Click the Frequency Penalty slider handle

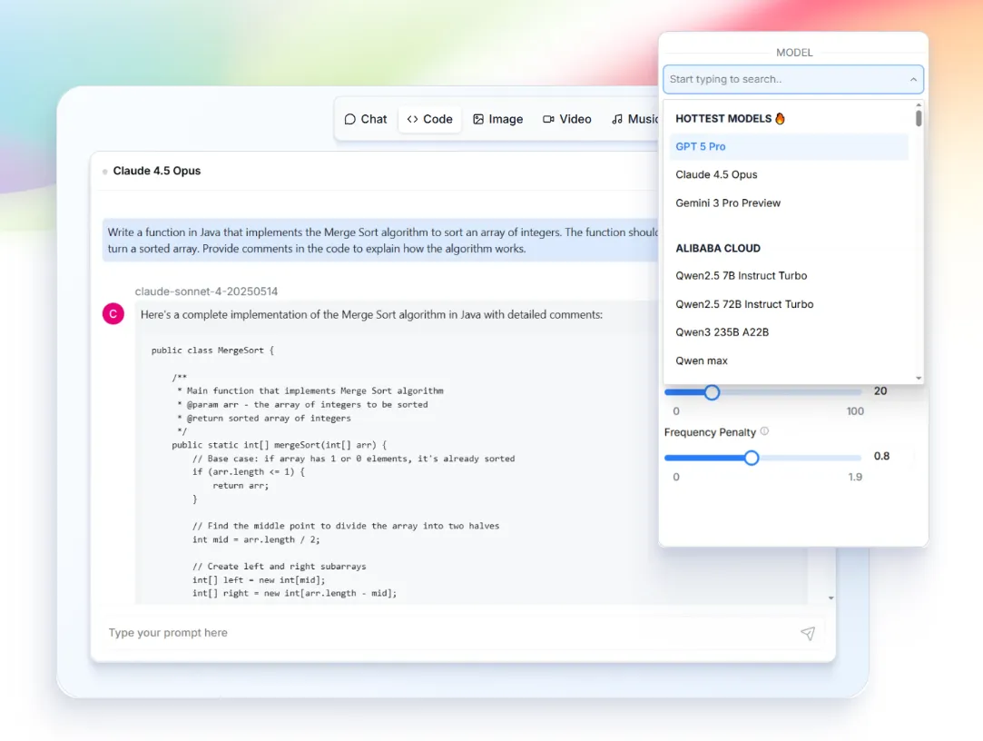click(x=752, y=458)
